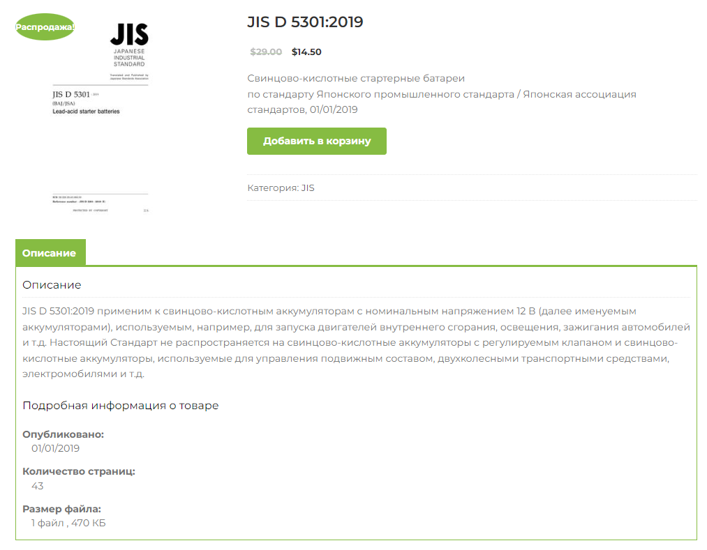Click the description paragraph starting "JIS D 5301:2019 применим"
Image resolution: width=707 pixels, height=550 pixels.
(x=355, y=342)
